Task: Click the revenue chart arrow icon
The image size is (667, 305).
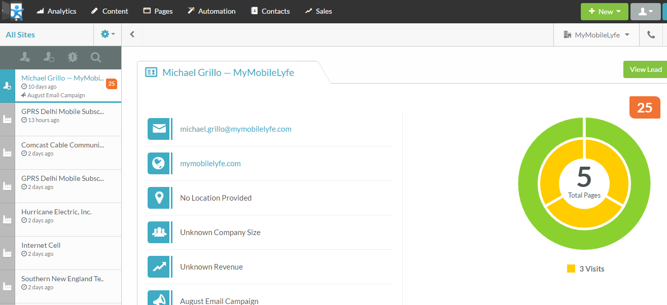Action: click(x=159, y=267)
